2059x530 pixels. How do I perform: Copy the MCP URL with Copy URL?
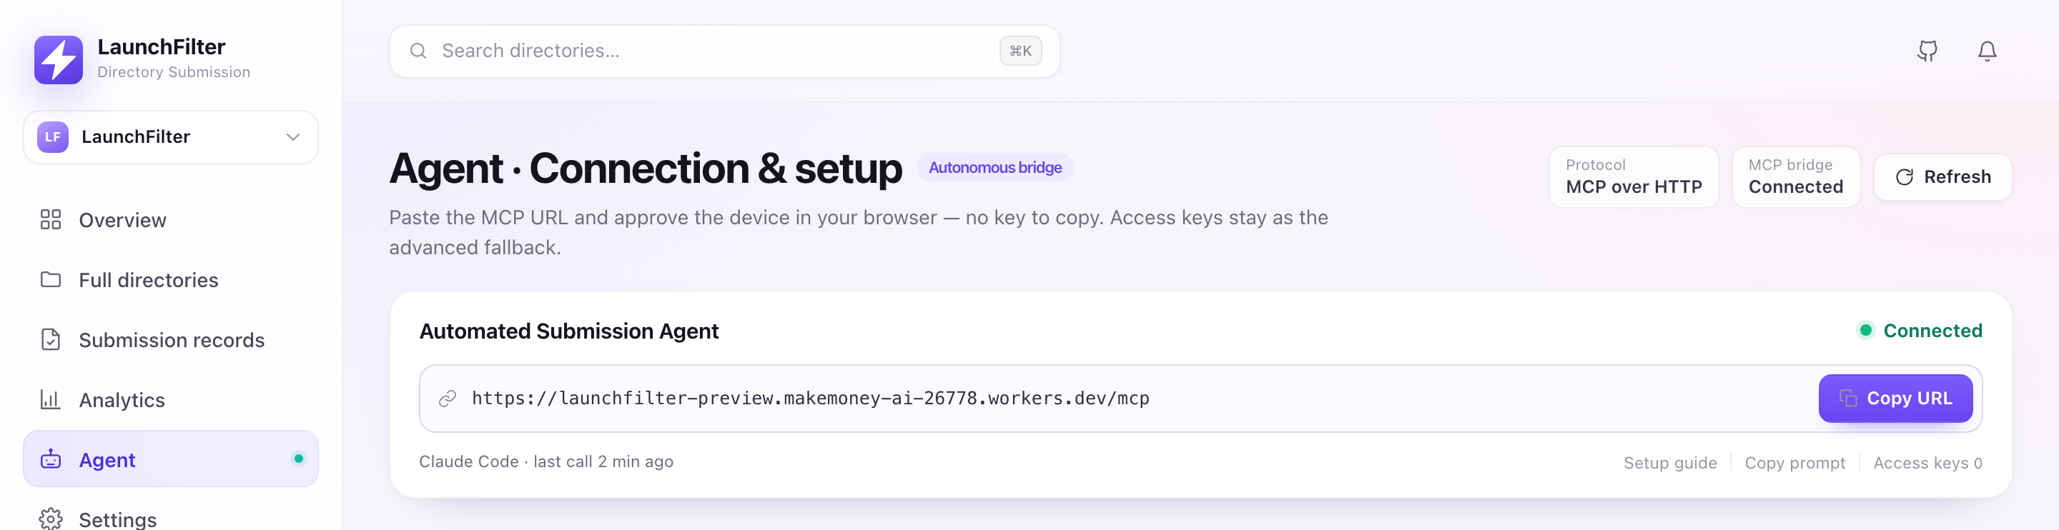(x=1895, y=399)
